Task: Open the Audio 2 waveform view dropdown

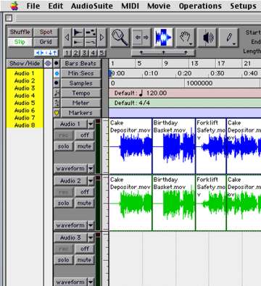Action: tap(91, 225)
